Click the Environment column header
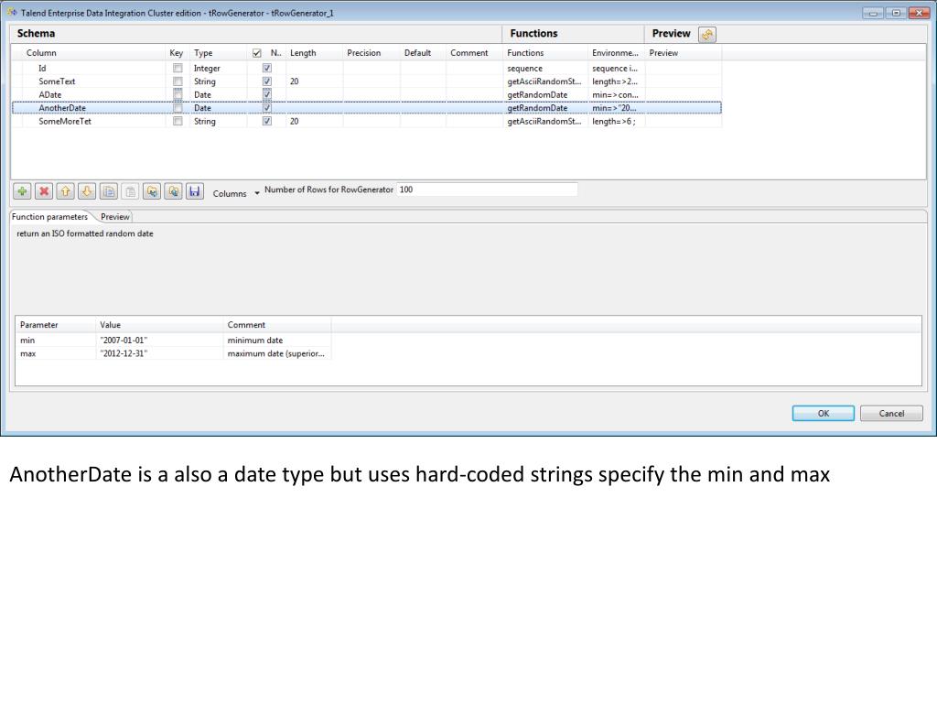 pyautogui.click(x=616, y=52)
